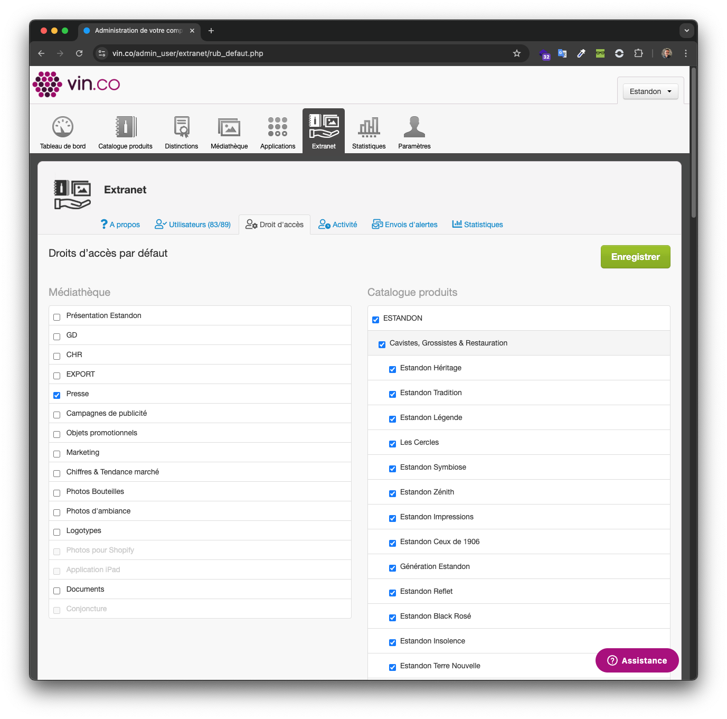Check the EXPORT checkbox

tap(57, 376)
